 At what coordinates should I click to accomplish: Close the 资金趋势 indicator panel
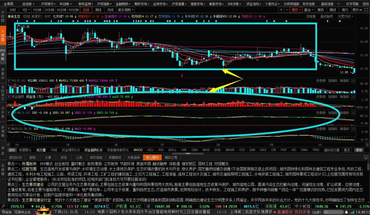tap(353, 97)
